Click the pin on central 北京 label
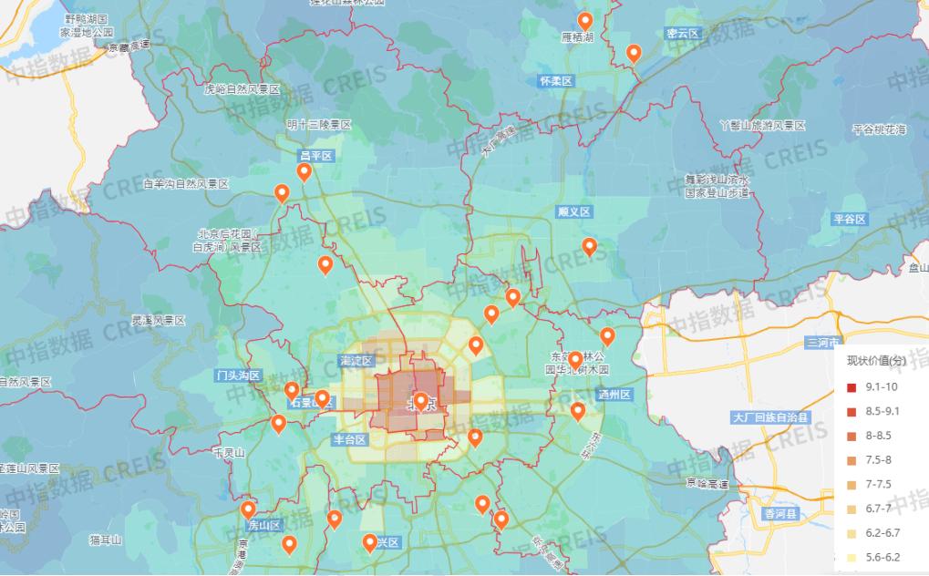This screenshot has width=929, height=576. pos(420,402)
